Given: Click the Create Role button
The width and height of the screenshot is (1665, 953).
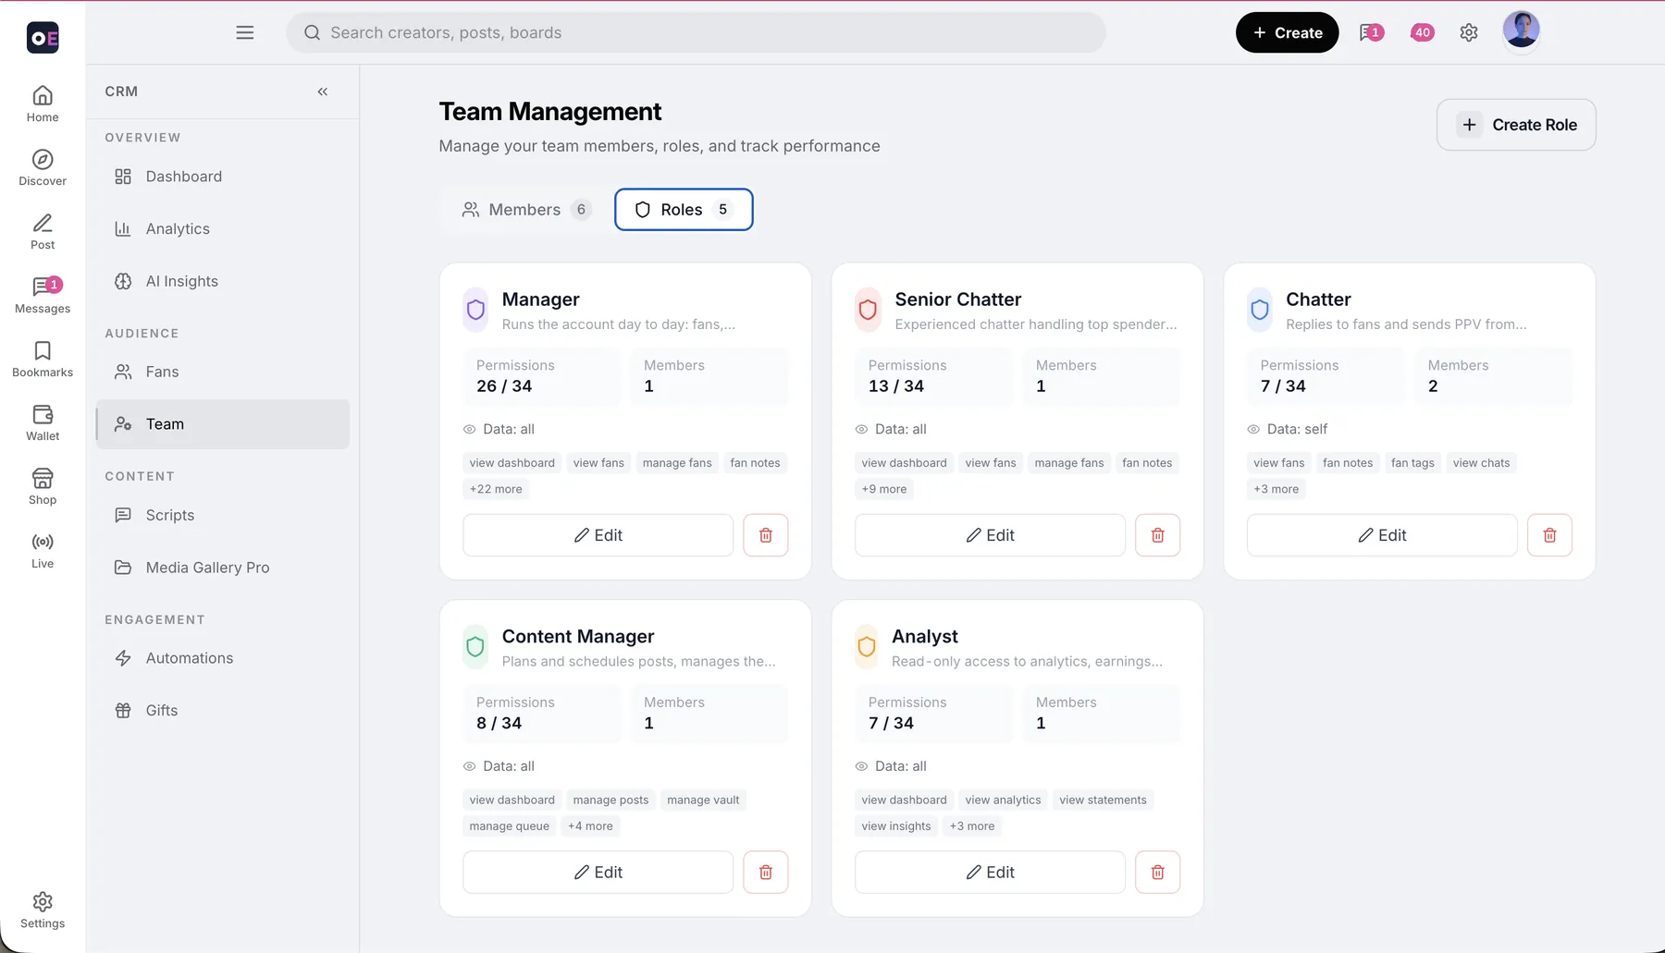Looking at the screenshot, I should 1516,125.
